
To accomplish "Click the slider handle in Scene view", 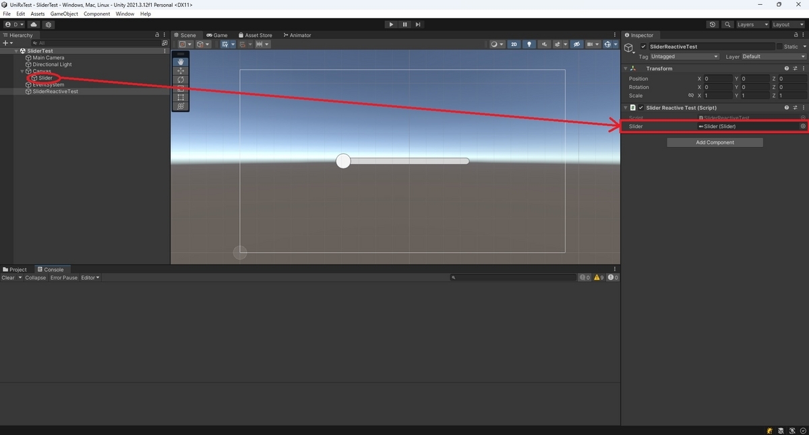I will tap(343, 161).
